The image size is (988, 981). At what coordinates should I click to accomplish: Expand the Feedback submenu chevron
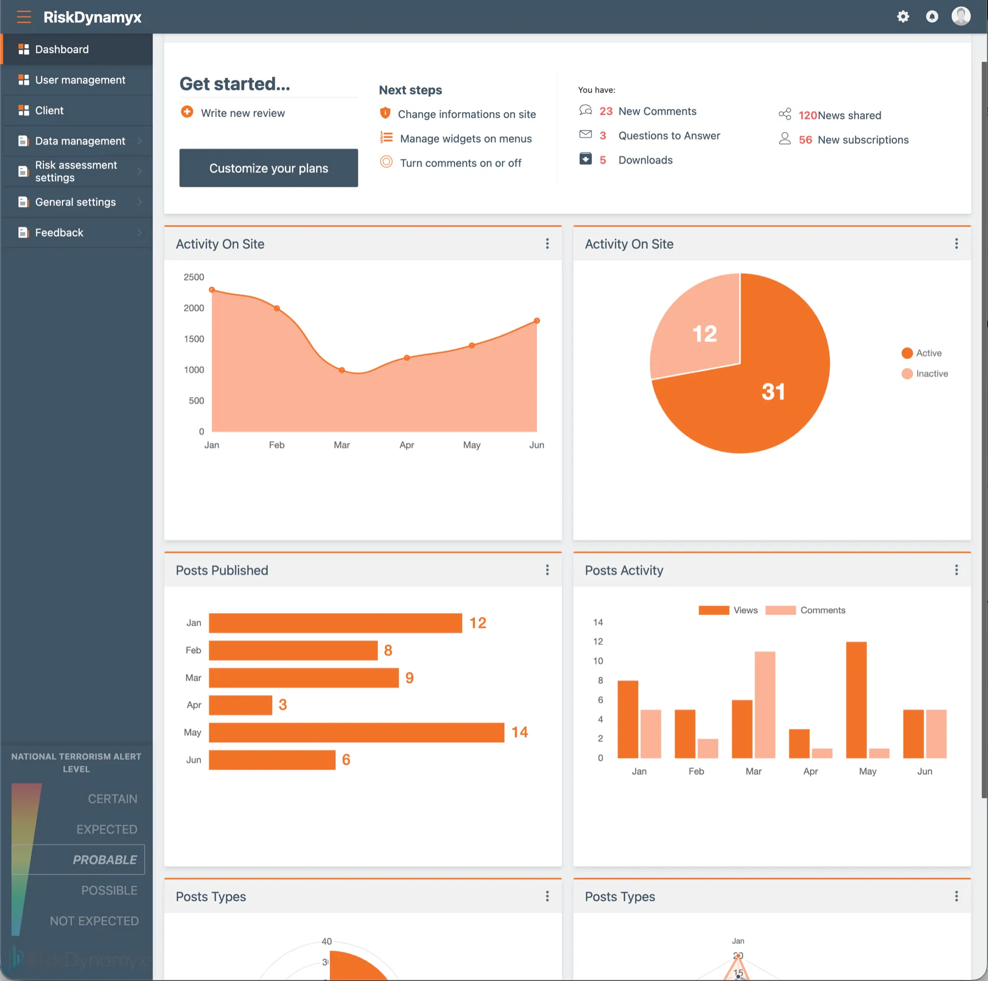click(139, 233)
